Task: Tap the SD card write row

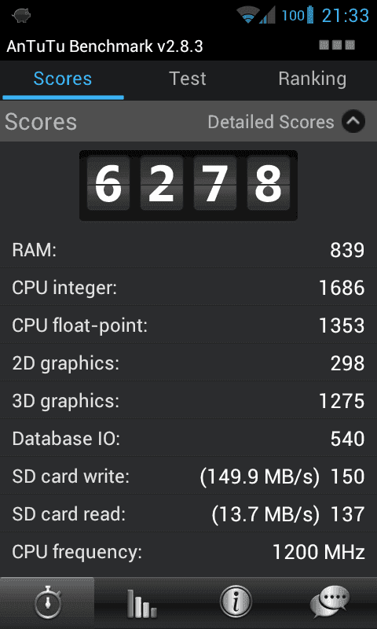Action: 188,476
